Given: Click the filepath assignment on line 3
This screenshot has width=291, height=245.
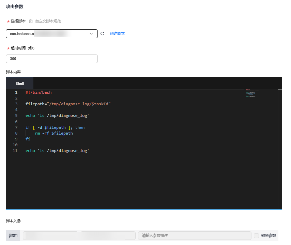Looking at the screenshot, I should 68,104.
